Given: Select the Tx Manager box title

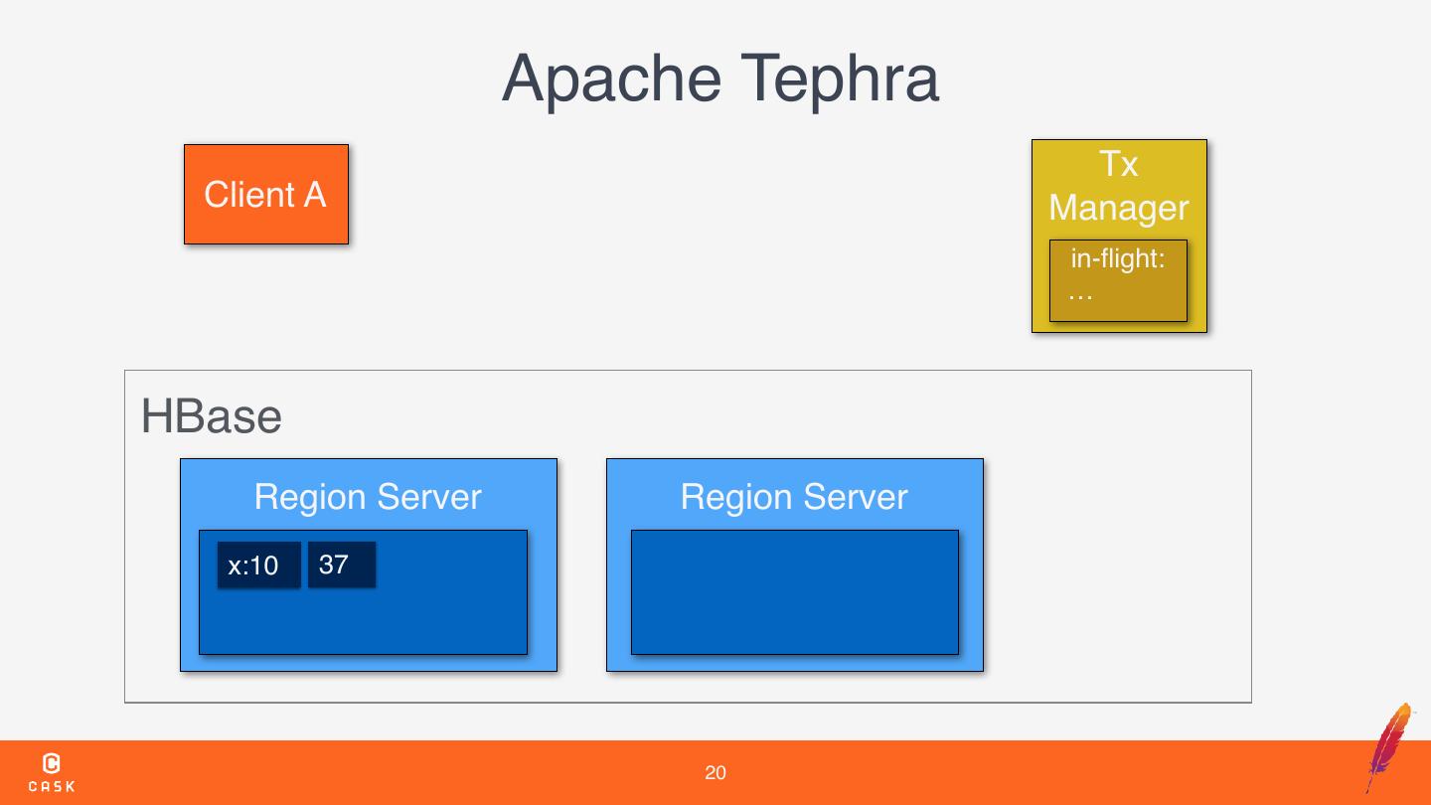Looking at the screenshot, I should (x=1119, y=186).
